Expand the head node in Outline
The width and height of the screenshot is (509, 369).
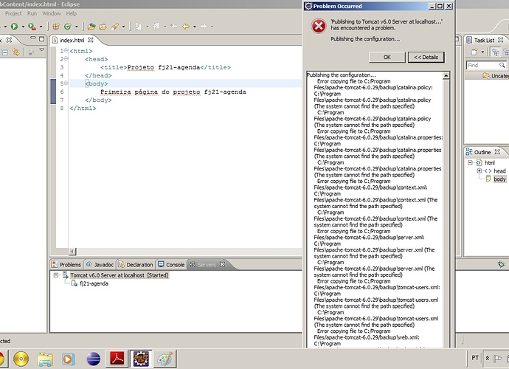click(479, 171)
